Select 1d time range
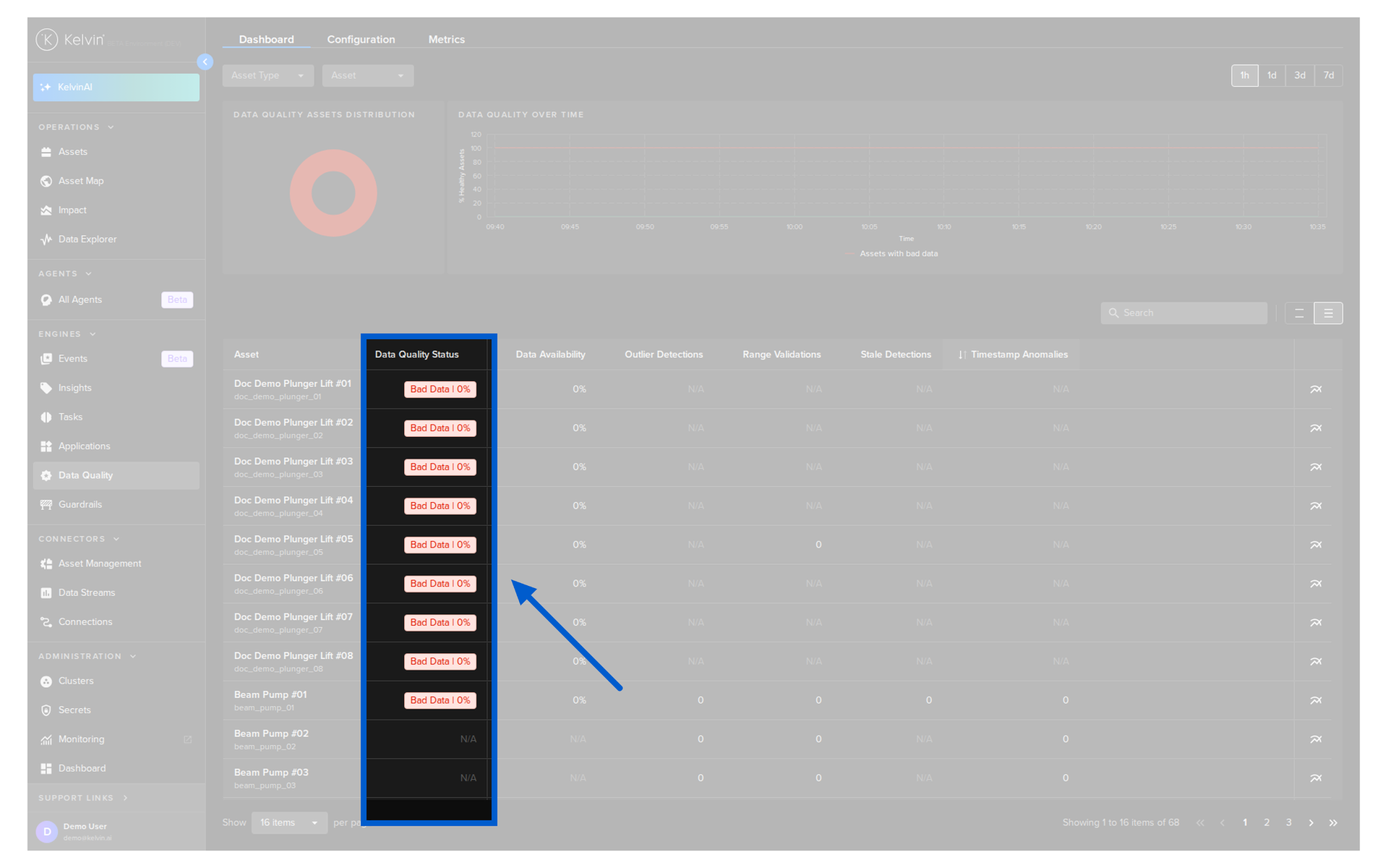The width and height of the screenshot is (1388, 868). coord(1272,75)
